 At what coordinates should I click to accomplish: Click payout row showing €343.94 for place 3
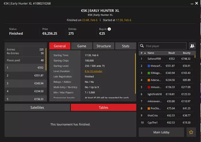click(x=25, y=83)
